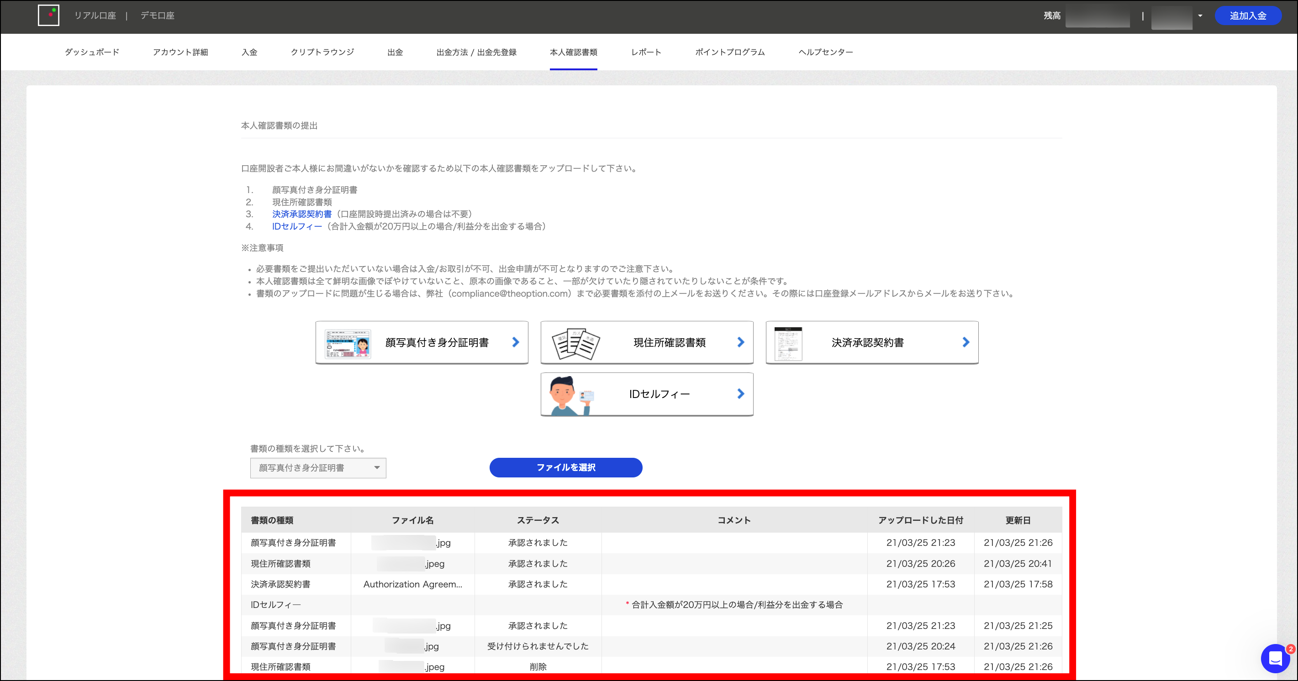The width and height of the screenshot is (1298, 681).
Task: Click the 顔写真付き身分証明書 item in the numbered list
Action: pos(314,190)
